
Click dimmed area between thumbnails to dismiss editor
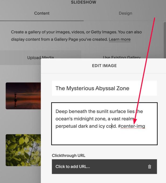coord(23,122)
